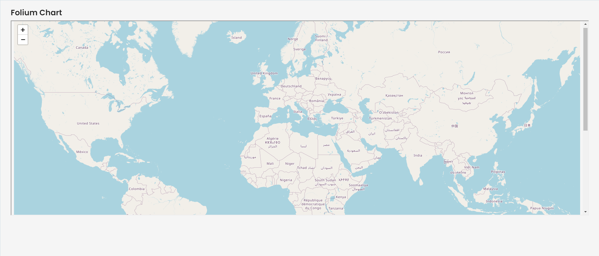Image resolution: width=599 pixels, height=256 pixels.
Task: Click the Ελλάς label
Action: [x=312, y=119]
